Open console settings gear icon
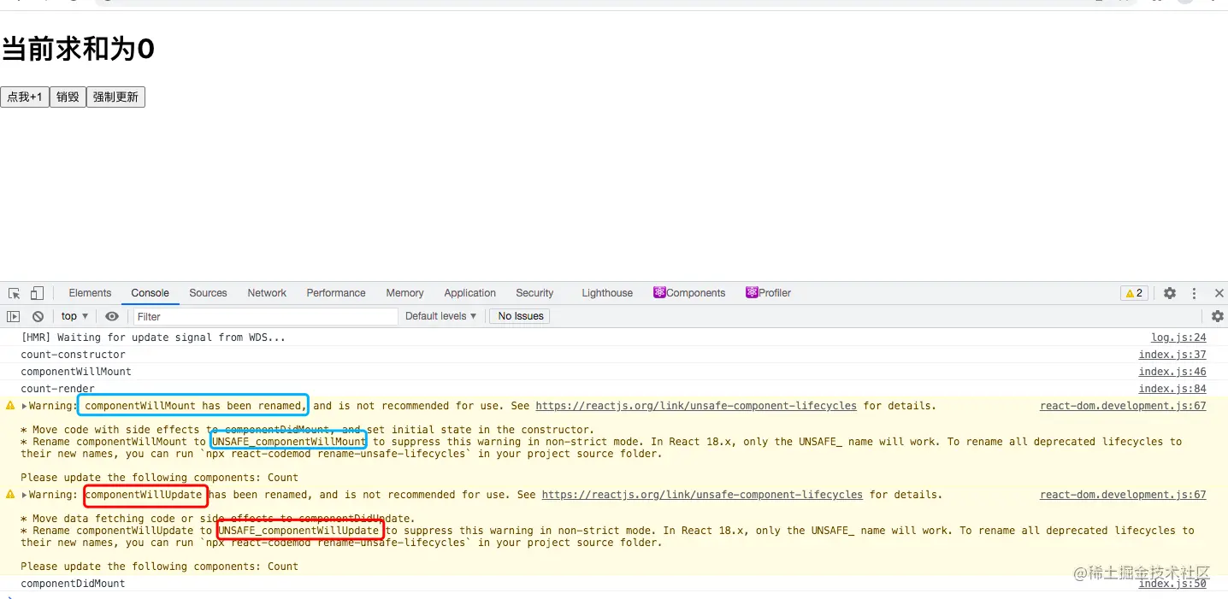Viewport: 1228px width, 599px height. pos(1218,316)
